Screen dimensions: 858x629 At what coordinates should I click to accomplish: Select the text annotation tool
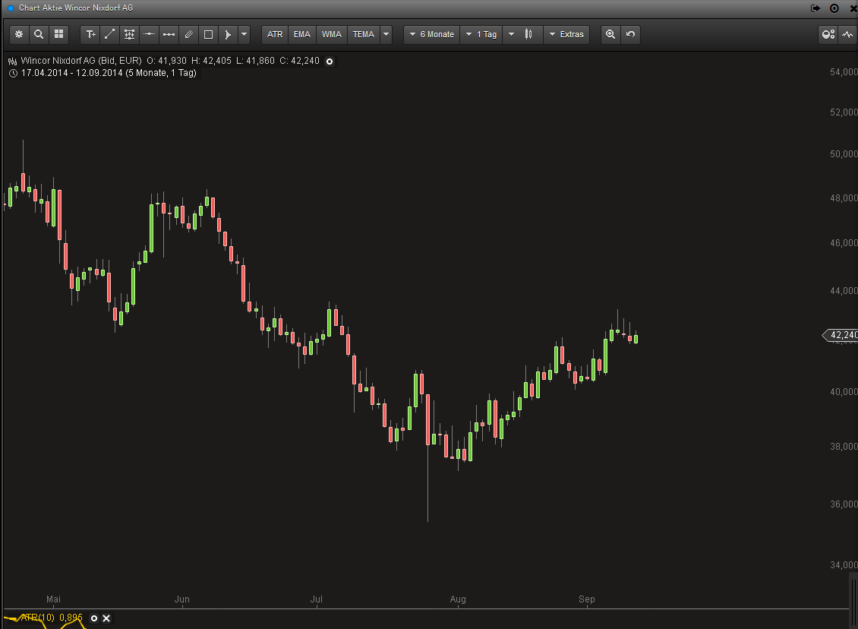pyautogui.click(x=91, y=34)
